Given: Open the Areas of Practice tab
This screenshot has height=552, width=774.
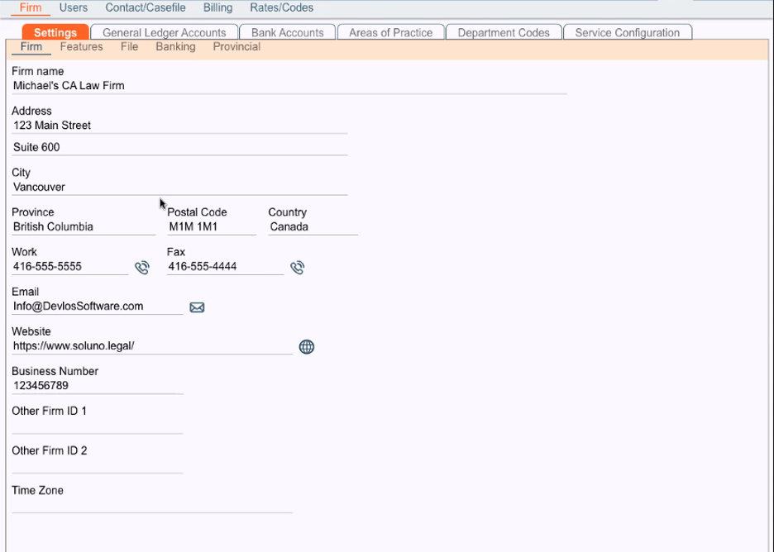Looking at the screenshot, I should tap(390, 32).
